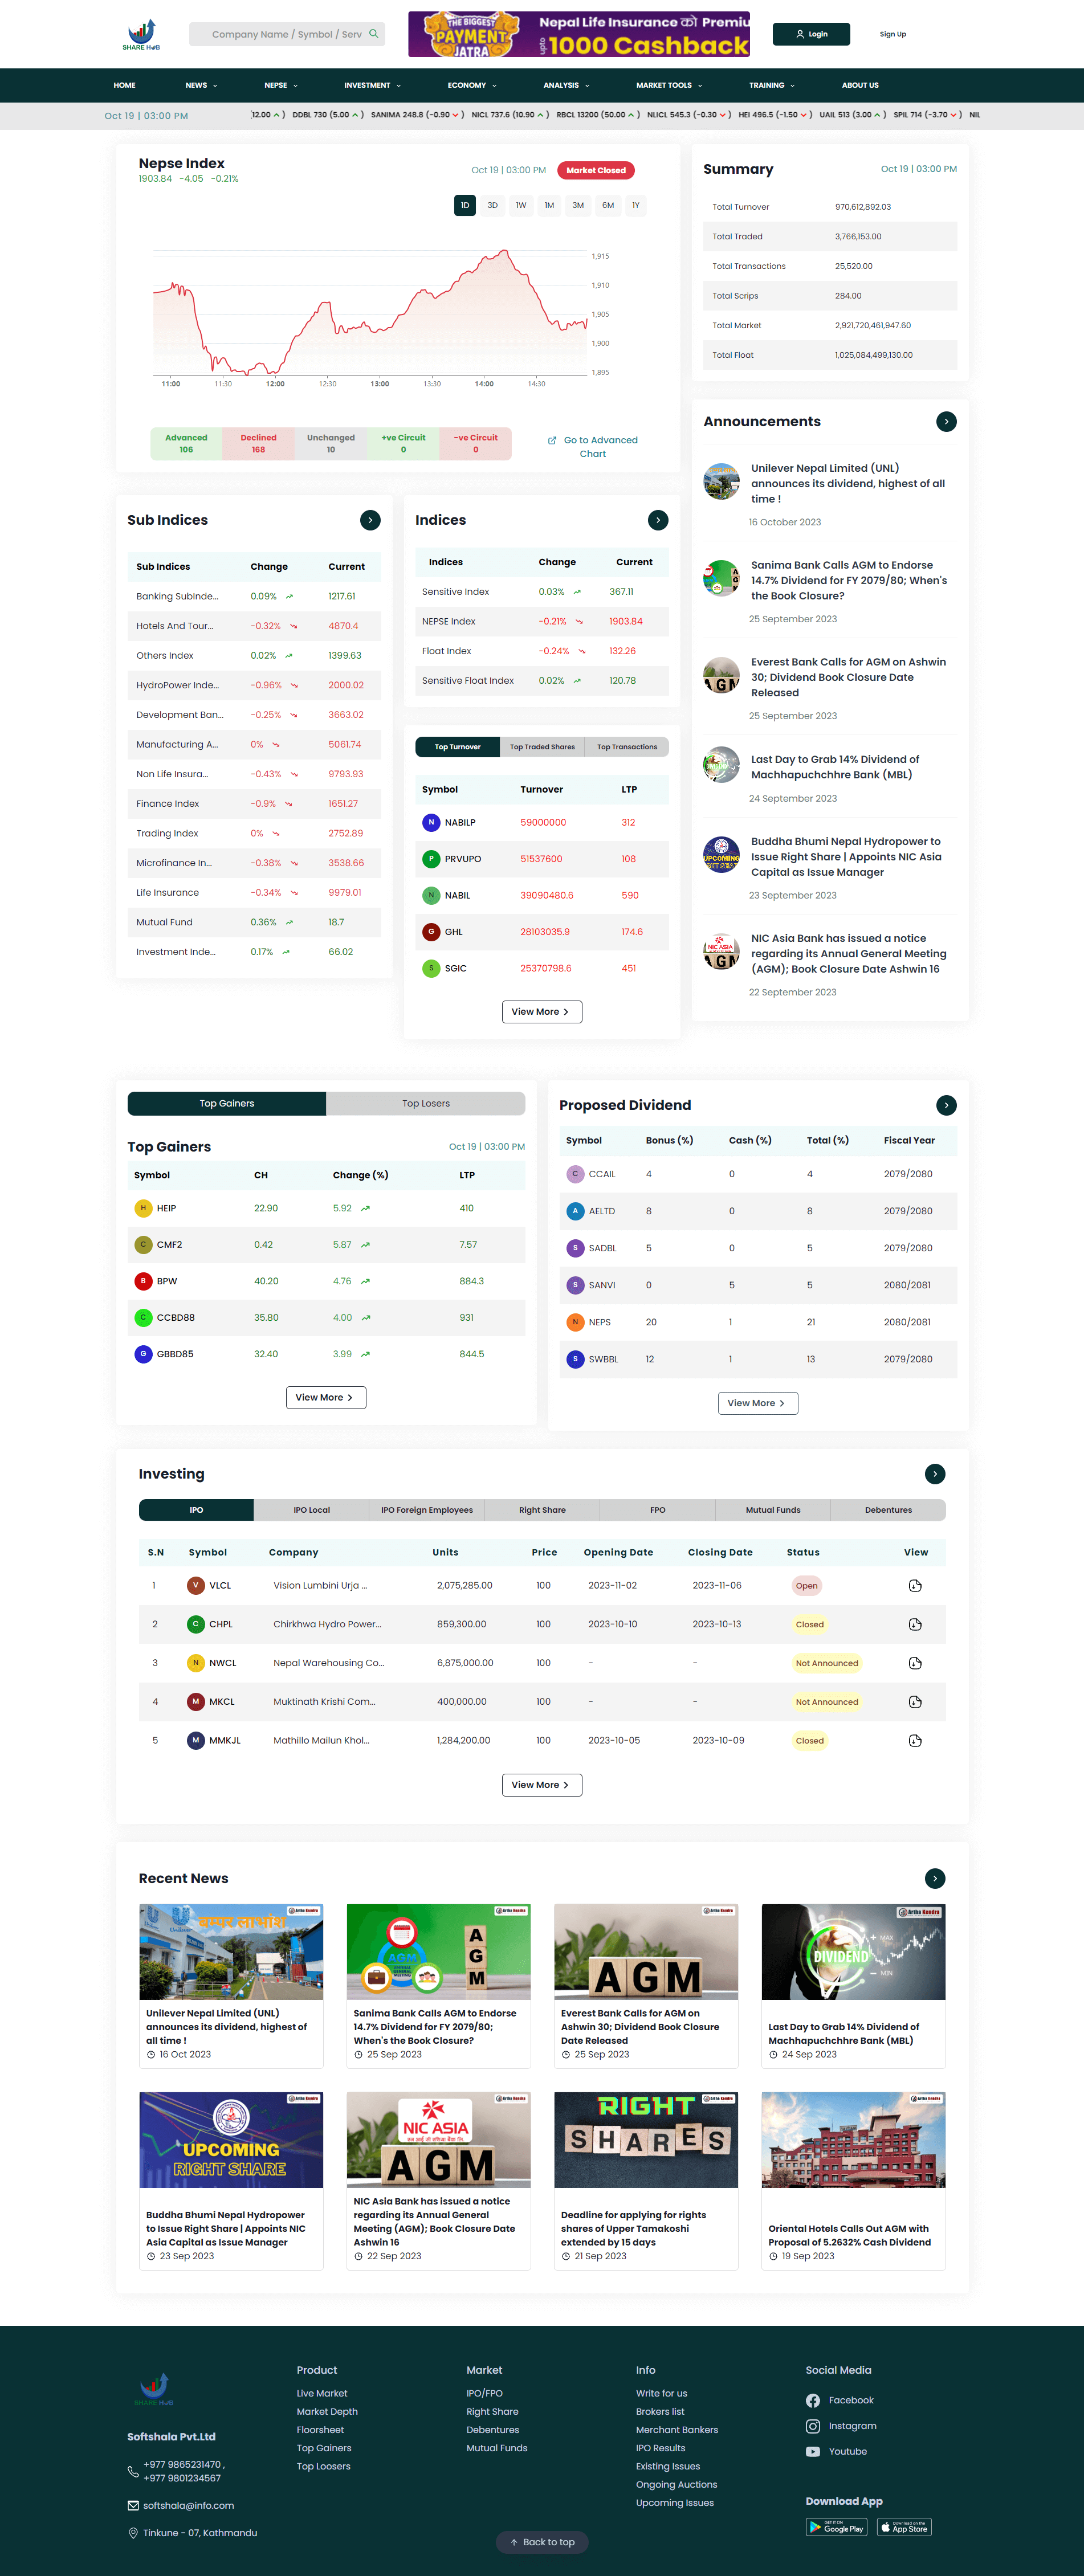
Task: Open the Investing arrow button
Action: 935,1474
